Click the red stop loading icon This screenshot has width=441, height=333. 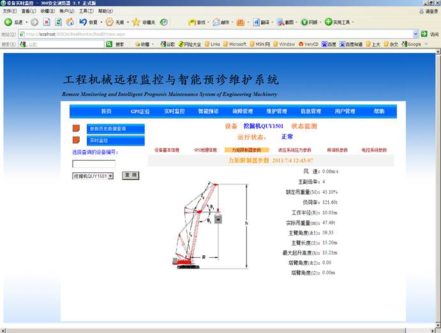[x=47, y=22]
